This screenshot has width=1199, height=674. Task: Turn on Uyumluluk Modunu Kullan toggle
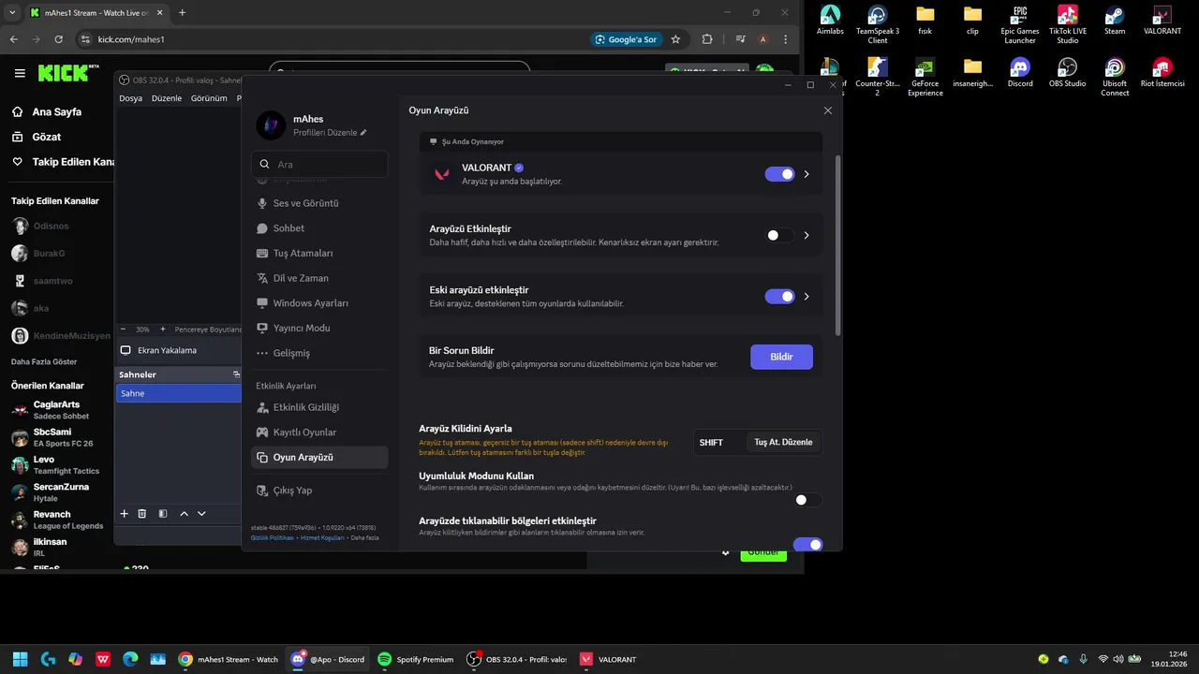click(x=807, y=500)
